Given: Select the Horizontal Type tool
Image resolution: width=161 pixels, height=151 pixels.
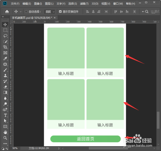Looking at the screenshot, I should pos(5,115).
